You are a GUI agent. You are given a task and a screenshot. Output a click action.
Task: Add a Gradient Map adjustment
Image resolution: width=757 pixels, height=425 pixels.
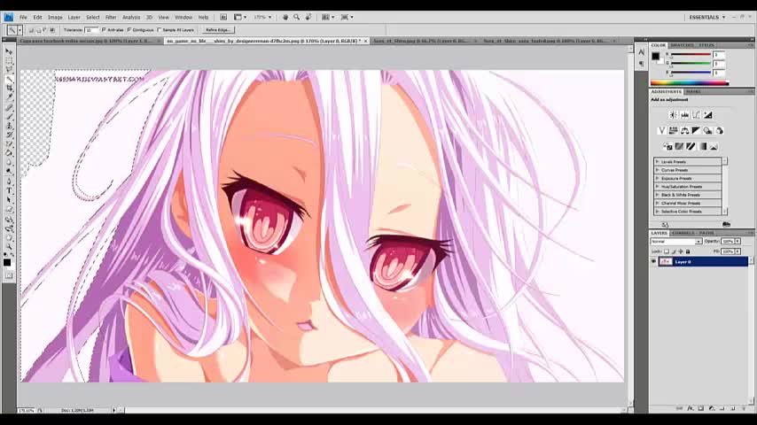click(702, 146)
